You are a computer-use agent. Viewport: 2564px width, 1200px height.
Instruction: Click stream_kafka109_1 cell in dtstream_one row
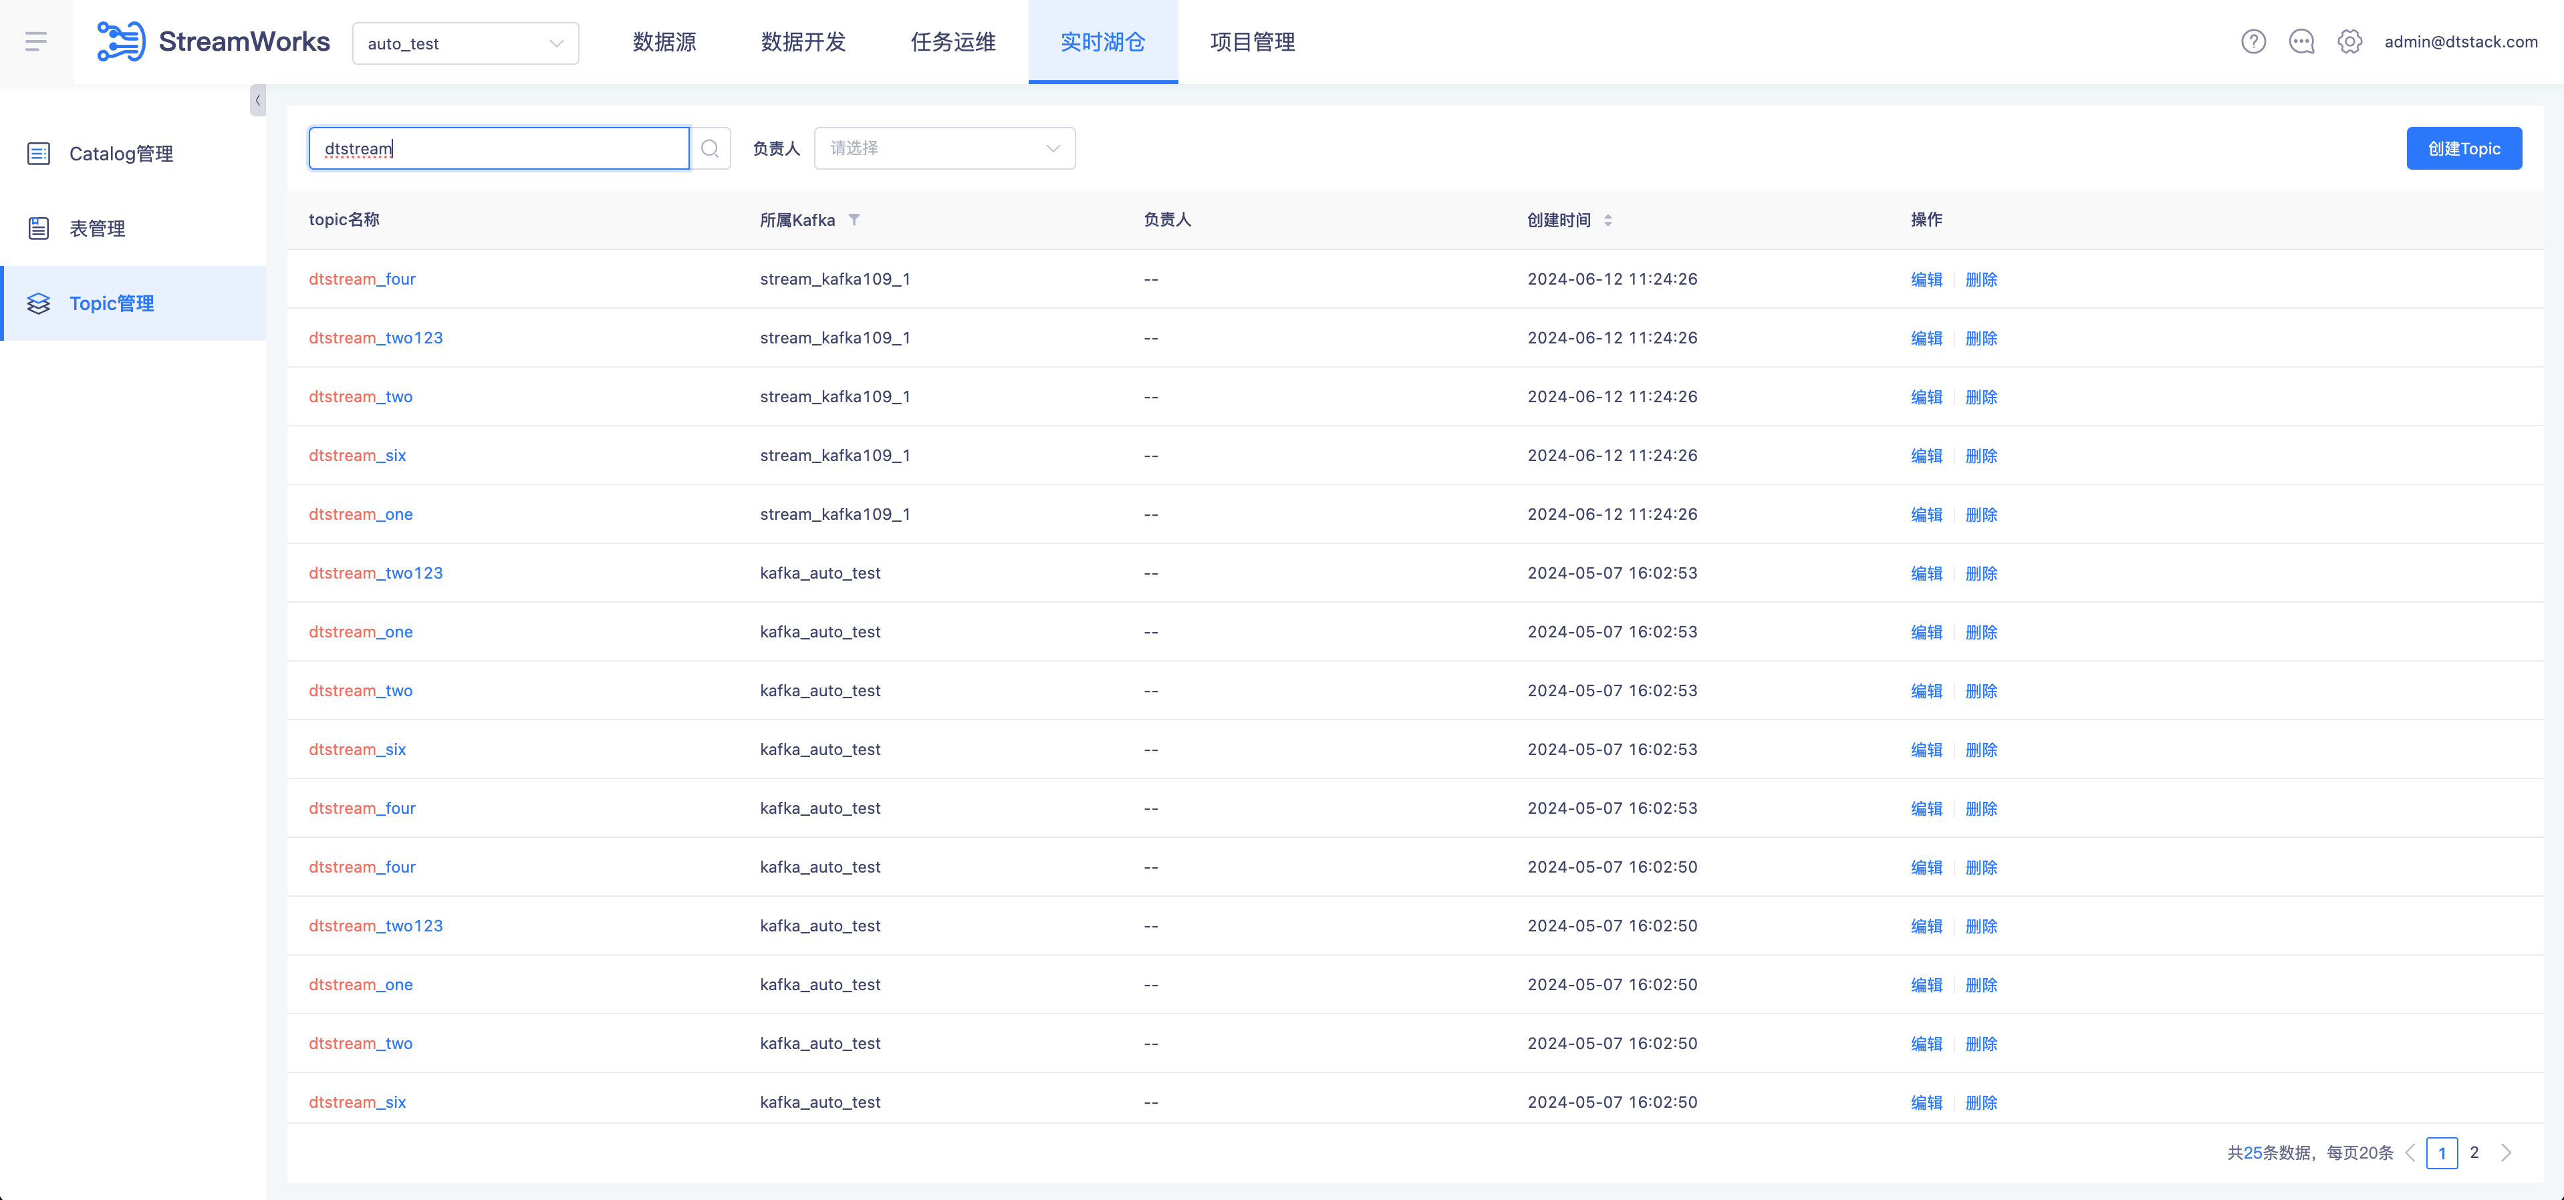coord(835,513)
